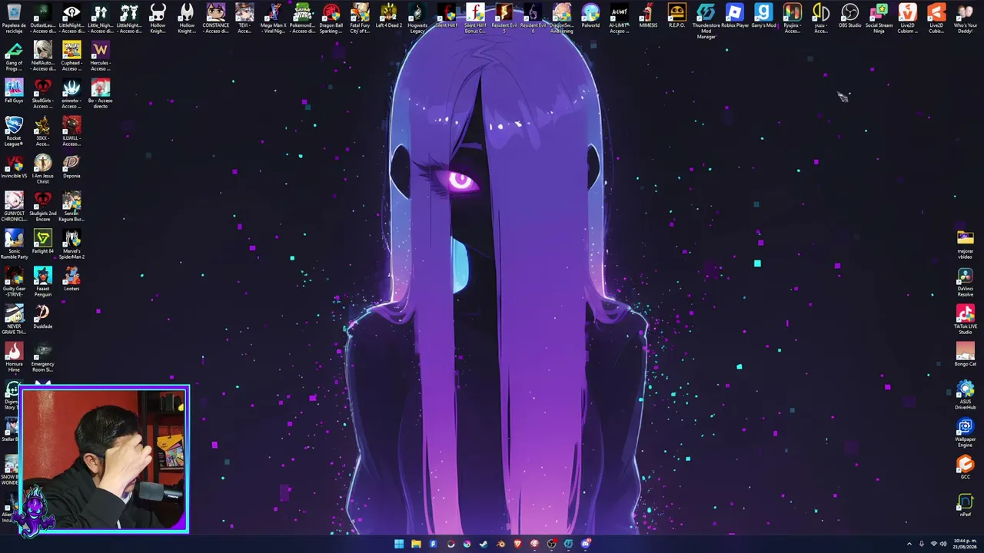Viewport: 984px width, 553px height.
Task: Launch the CONSTANCE desktop shortcut
Action: pyautogui.click(x=216, y=18)
